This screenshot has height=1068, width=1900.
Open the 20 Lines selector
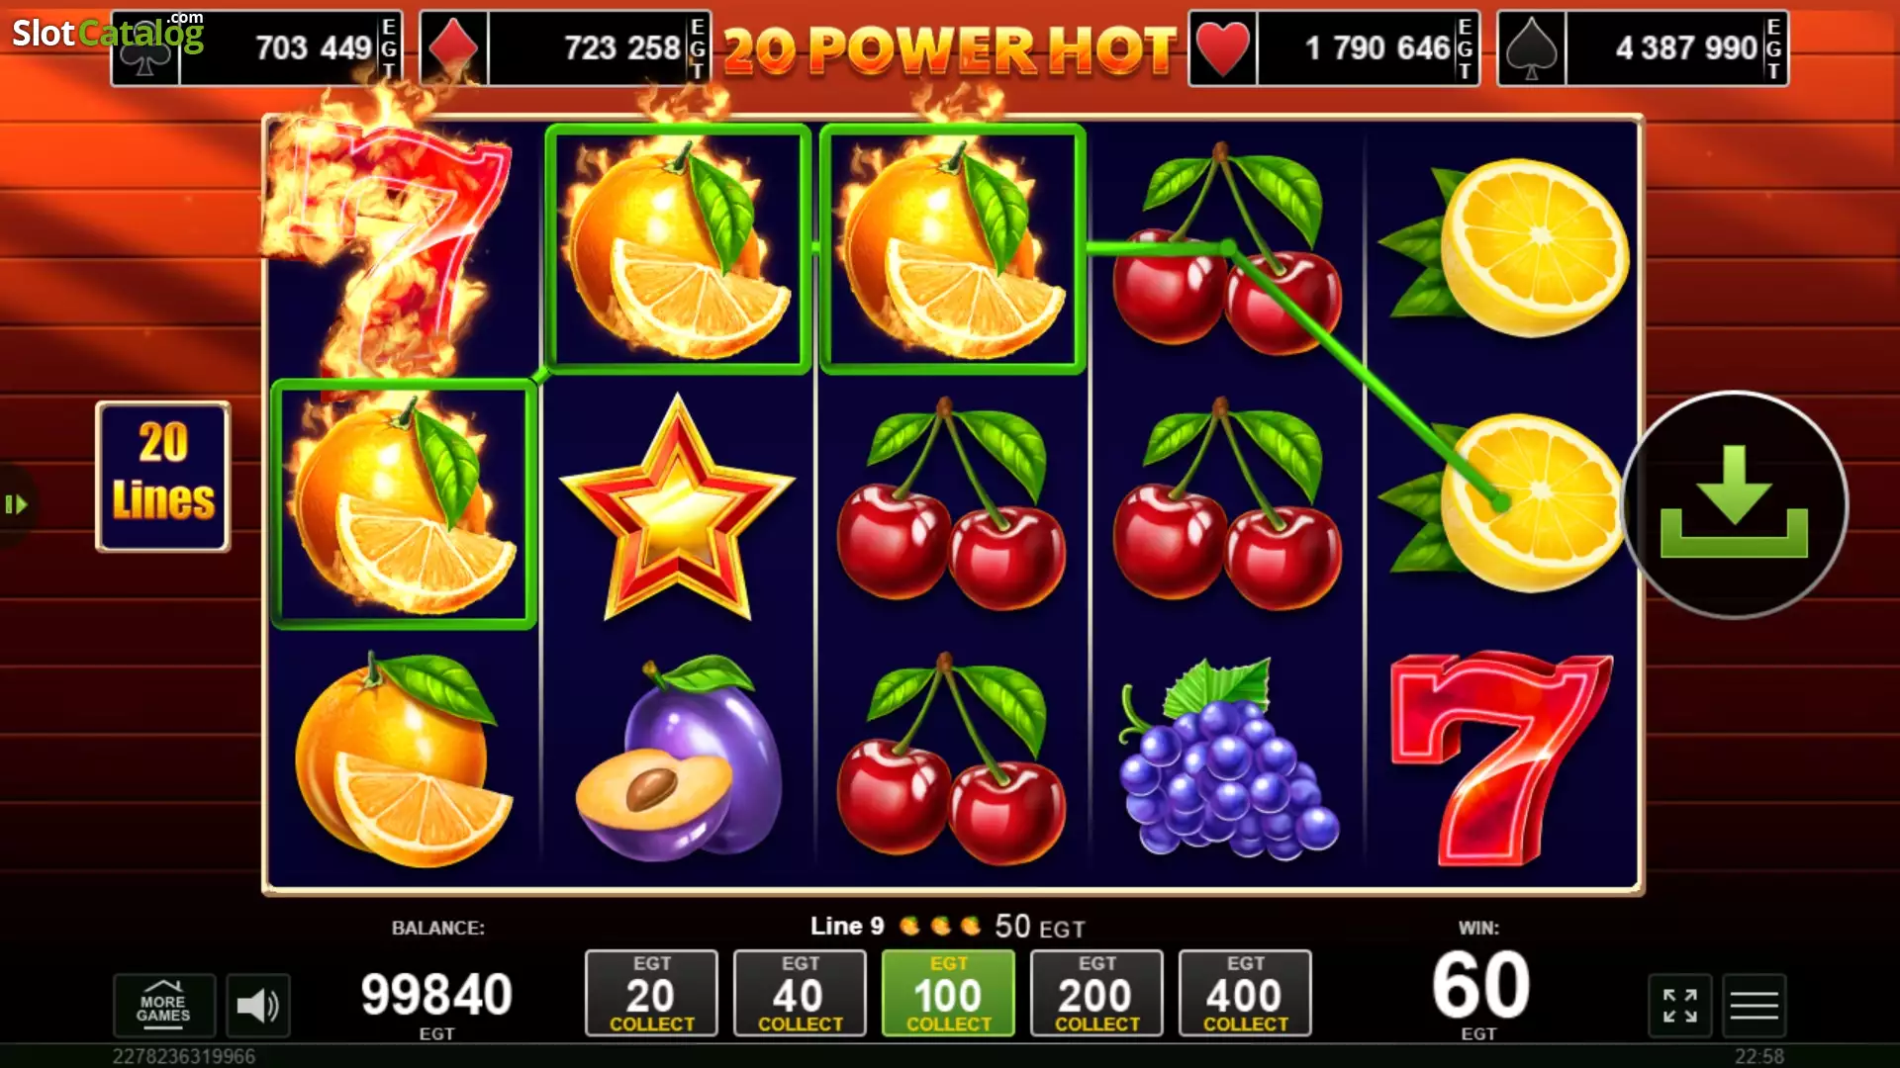pos(163,476)
